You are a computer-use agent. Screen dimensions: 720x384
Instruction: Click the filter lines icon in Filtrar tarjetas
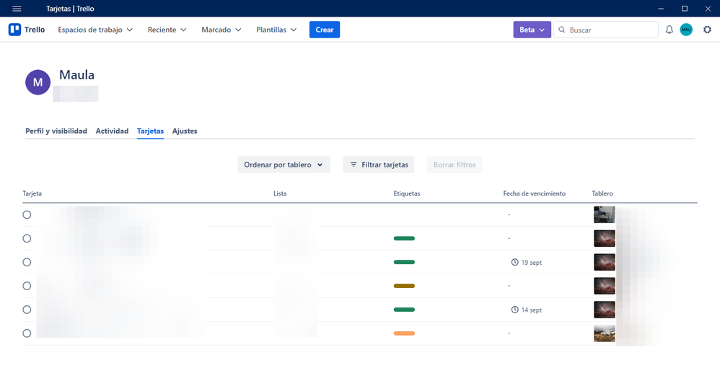pyautogui.click(x=354, y=165)
